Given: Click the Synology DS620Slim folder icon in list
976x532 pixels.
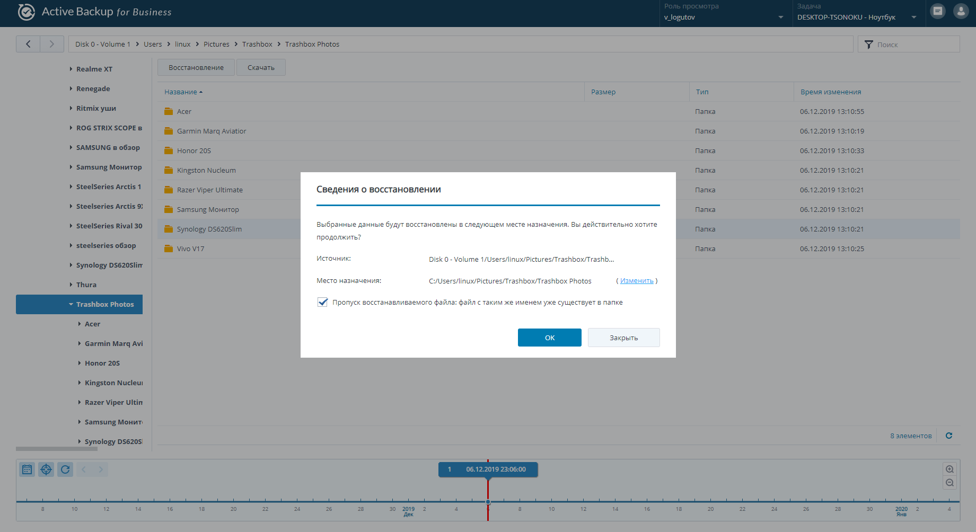Looking at the screenshot, I should click(169, 229).
